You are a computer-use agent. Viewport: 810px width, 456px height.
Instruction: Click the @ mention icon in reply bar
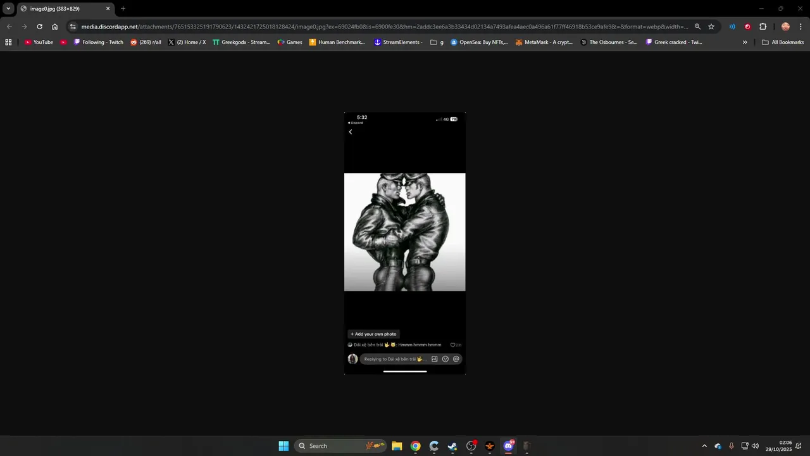(x=456, y=359)
